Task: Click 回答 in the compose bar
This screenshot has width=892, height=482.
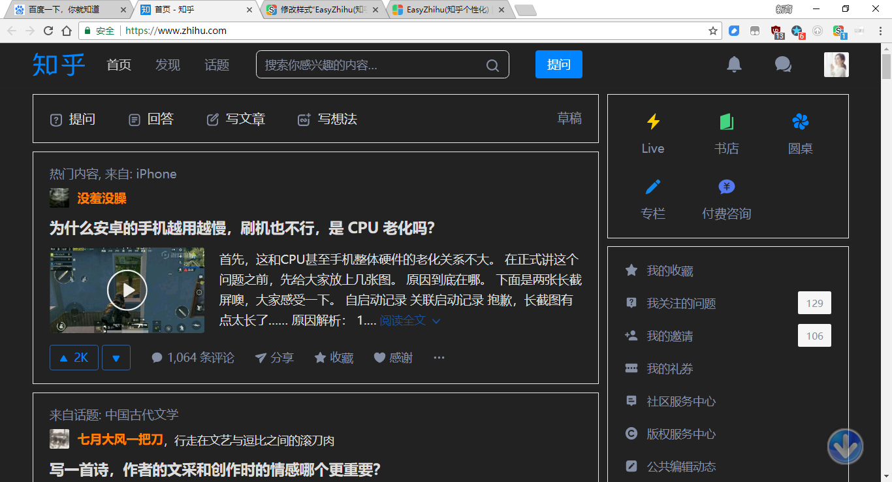Action: (x=151, y=119)
